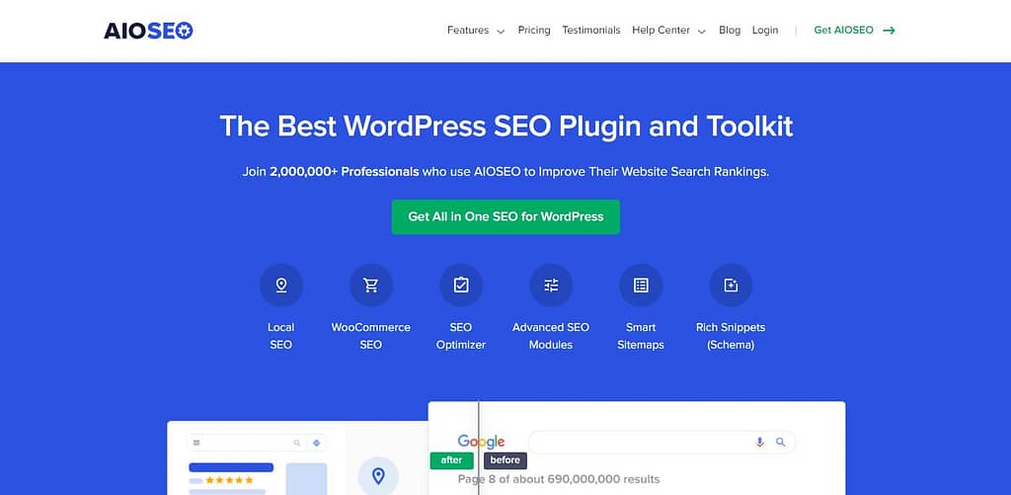Select the WooCommerce SEO cart icon
Image resolution: width=1011 pixels, height=495 pixels.
coord(371,286)
